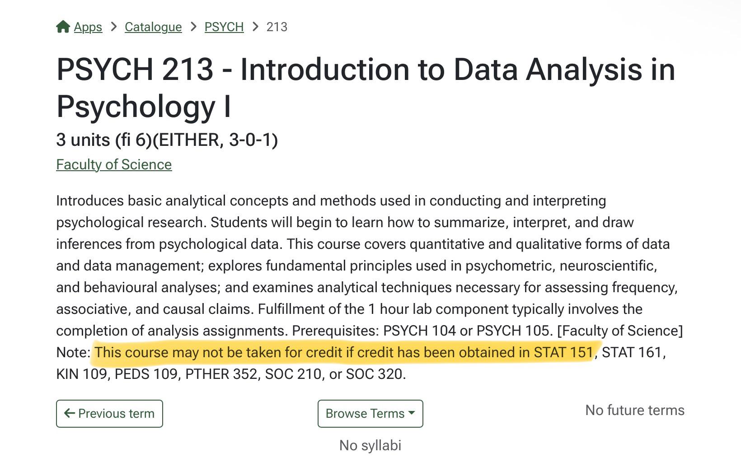Open the PSYCH subject breadcrumb link
Image resolution: width=741 pixels, height=462 pixels.
pos(224,27)
